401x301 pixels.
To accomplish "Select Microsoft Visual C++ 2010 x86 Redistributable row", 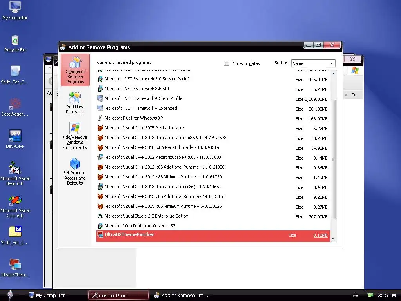I will [x=213, y=148].
